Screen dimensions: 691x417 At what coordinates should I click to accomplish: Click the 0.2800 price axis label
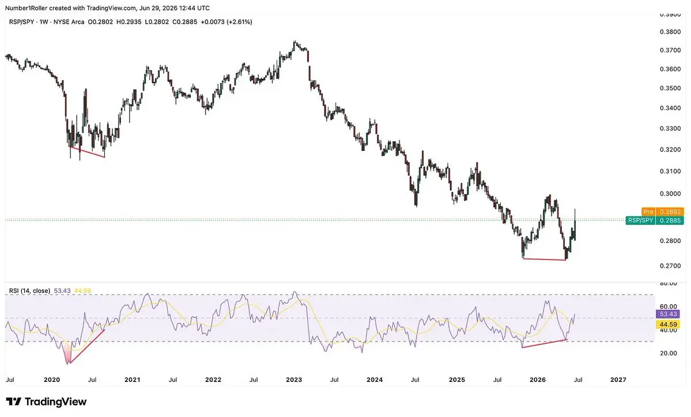click(x=670, y=241)
